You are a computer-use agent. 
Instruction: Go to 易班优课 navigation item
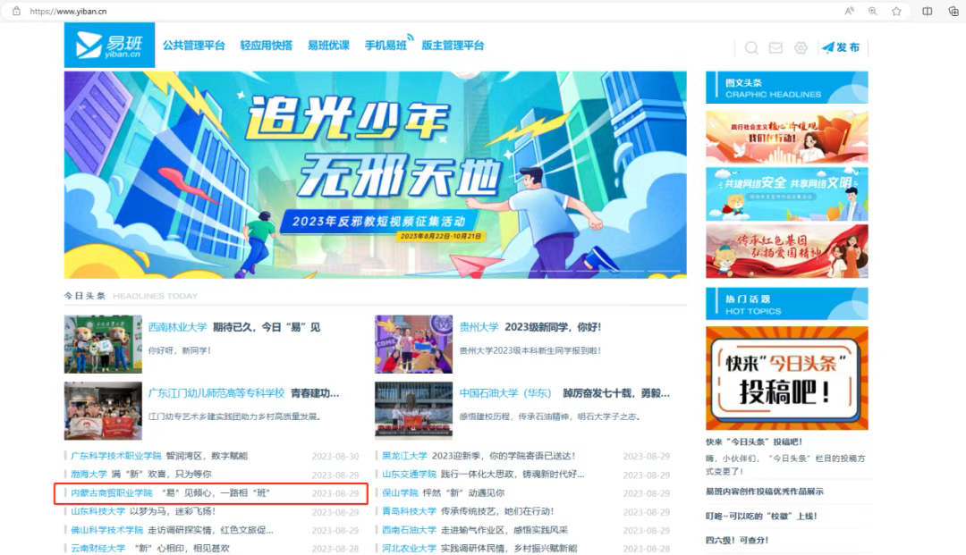pos(328,46)
